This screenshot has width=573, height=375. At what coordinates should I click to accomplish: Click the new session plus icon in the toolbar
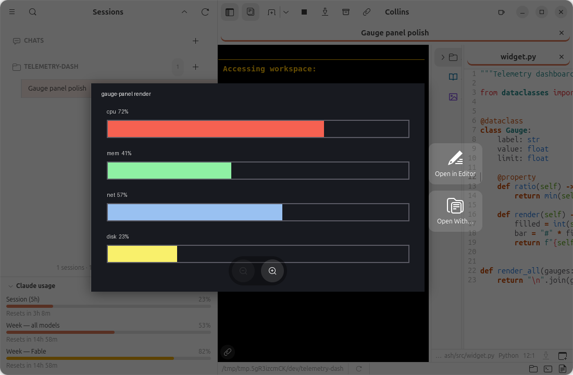click(x=271, y=12)
